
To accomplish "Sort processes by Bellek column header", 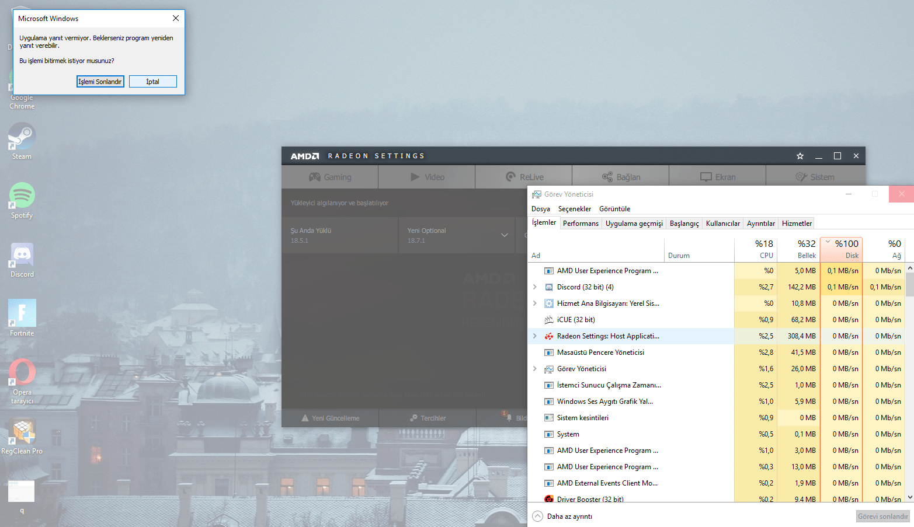I will 798,249.
